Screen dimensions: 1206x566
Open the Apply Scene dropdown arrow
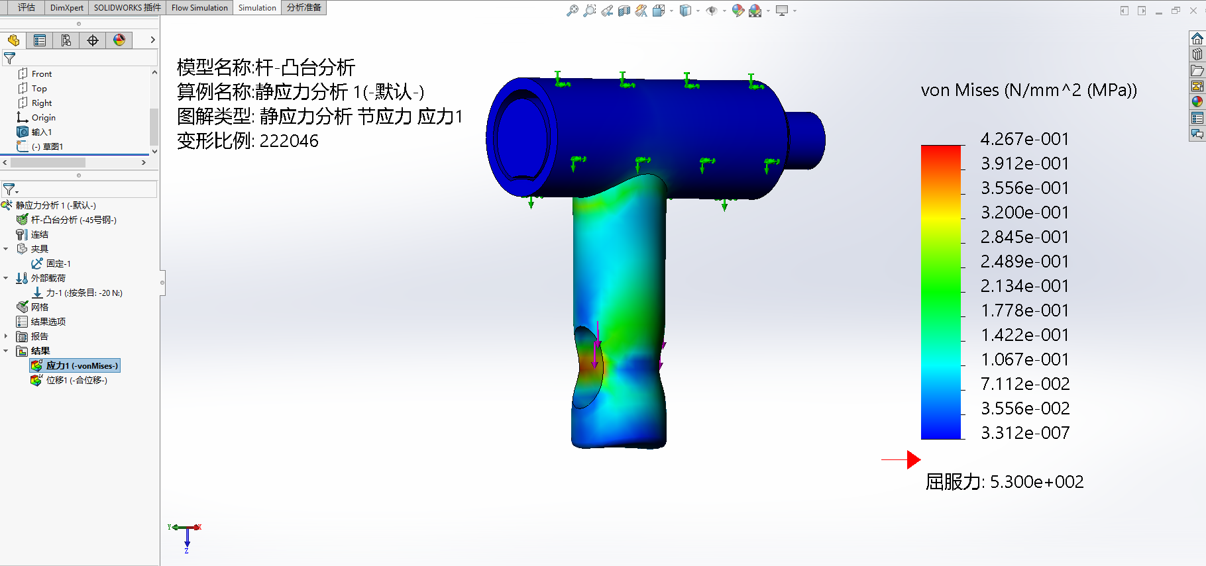[768, 11]
